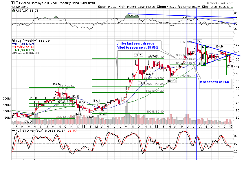244x171 pixels.
Task: Click the 50%: 101.66 Fibonacci label
Action: point(155,84)
